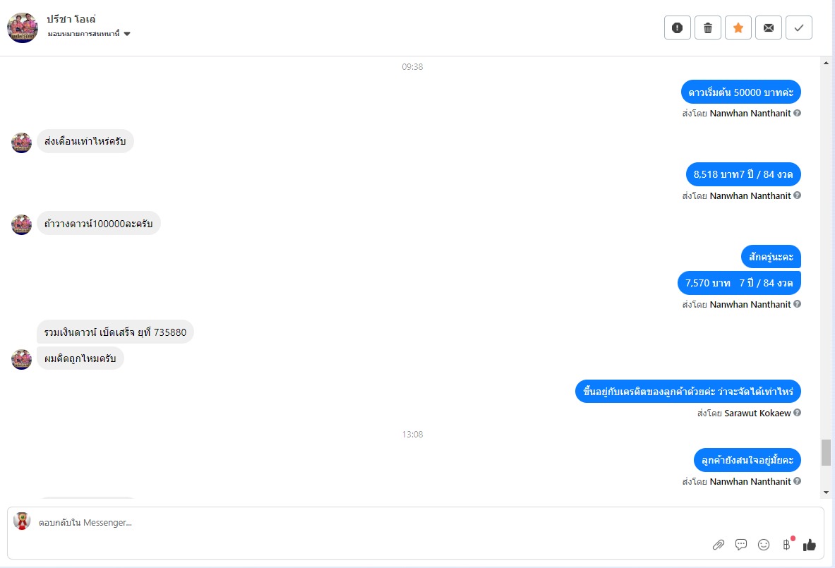The width and height of the screenshot is (835, 568).
Task: Open the emoji picker smiley icon
Action: [x=764, y=545]
